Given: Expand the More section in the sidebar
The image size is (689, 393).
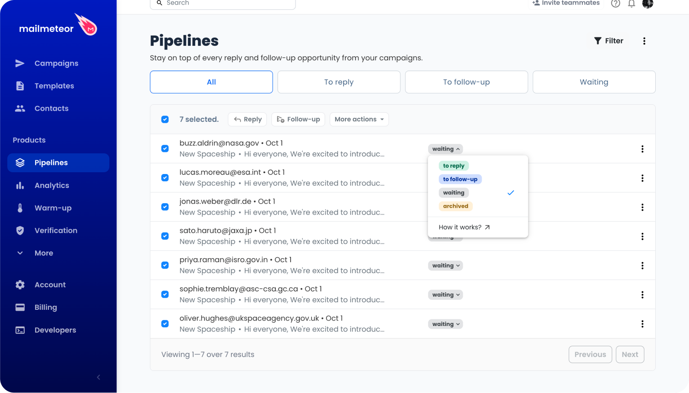Looking at the screenshot, I should 58,253.
